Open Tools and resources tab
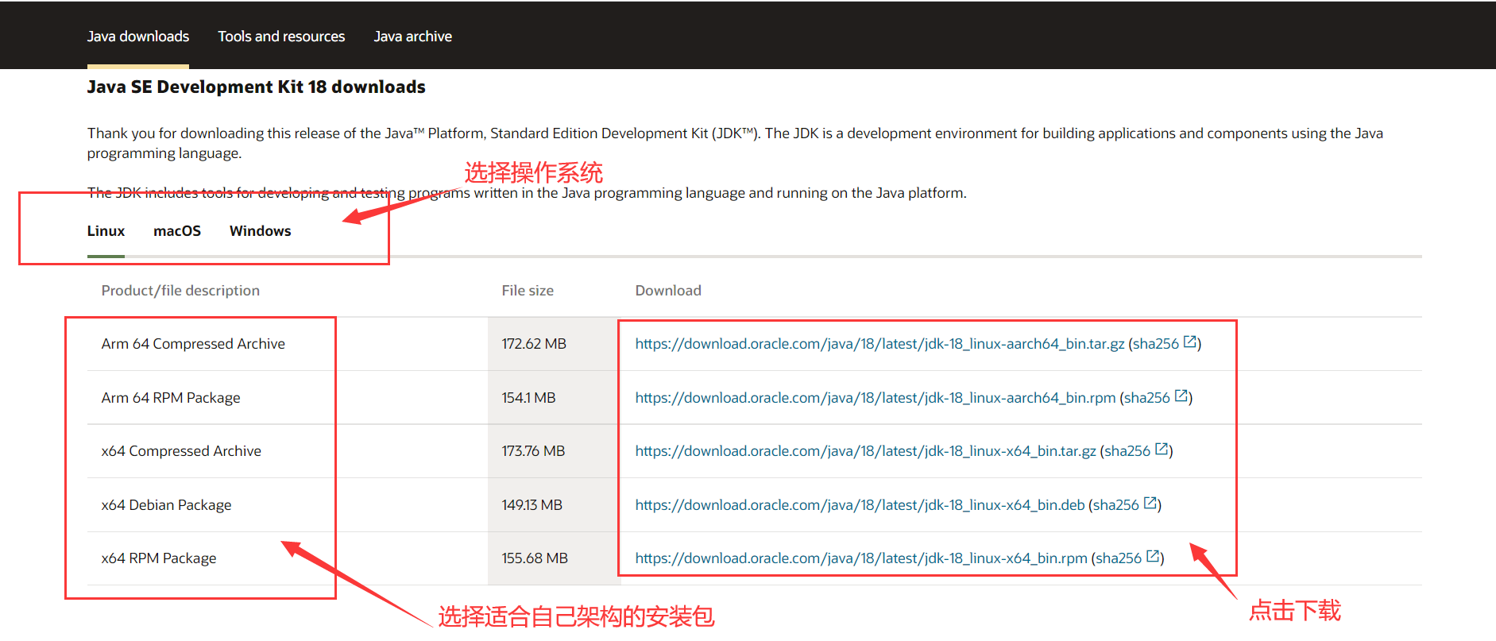Screen dimensions: 1496x641 pyautogui.click(x=281, y=37)
